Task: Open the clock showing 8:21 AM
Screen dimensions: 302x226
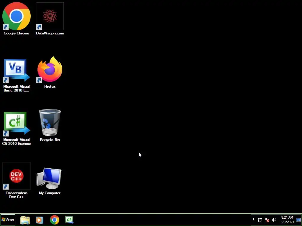Action: (x=287, y=217)
